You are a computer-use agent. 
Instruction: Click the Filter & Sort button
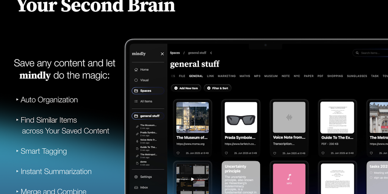(217, 88)
